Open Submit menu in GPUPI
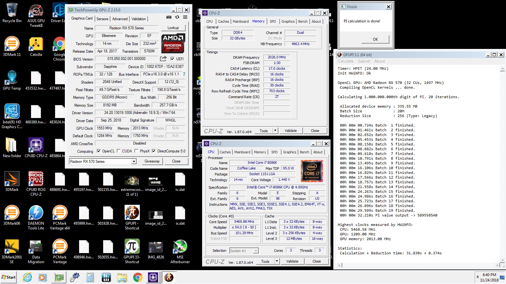Image resolution: width=506 pixels, height=284 pixels. coord(364,61)
